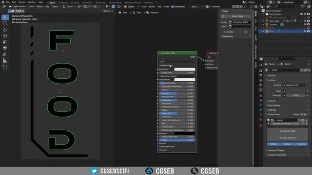Select the Cursor tool
Screen dimensions: 312x175
[5, 23]
